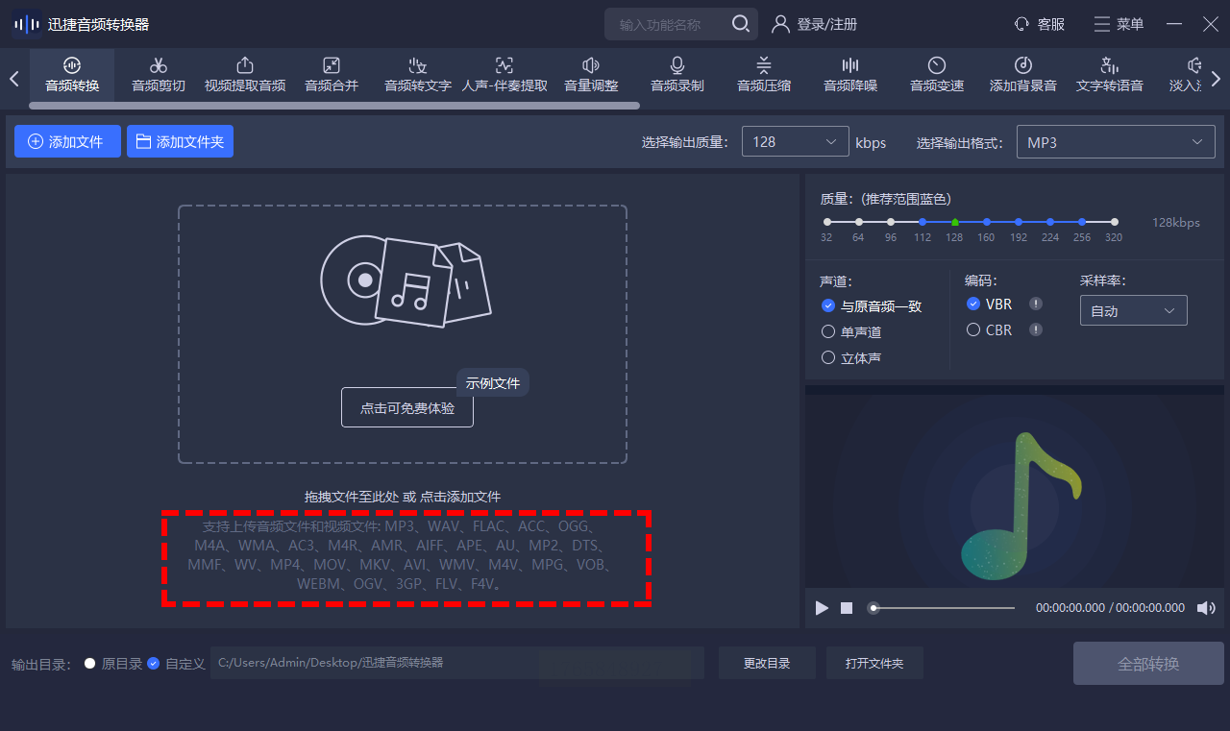Open 登录/注册 login link
The image size is (1230, 731).
[815, 24]
